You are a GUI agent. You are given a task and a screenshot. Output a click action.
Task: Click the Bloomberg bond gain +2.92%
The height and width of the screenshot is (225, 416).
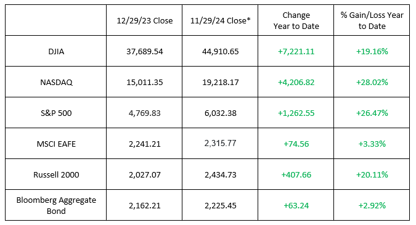click(372, 205)
